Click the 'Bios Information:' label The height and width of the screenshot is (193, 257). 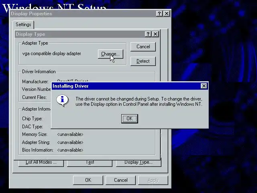click(38, 150)
